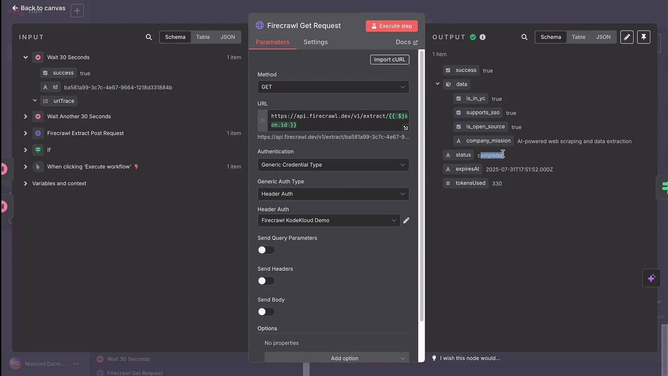This screenshot has width=668, height=376.
Task: Open the Header Auth credential dropdown
Action: tap(329, 220)
